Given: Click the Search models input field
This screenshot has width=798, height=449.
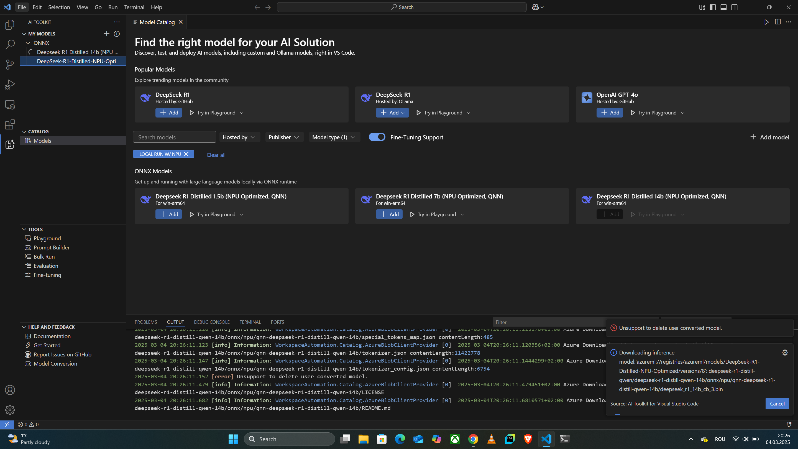Looking at the screenshot, I should [174, 137].
